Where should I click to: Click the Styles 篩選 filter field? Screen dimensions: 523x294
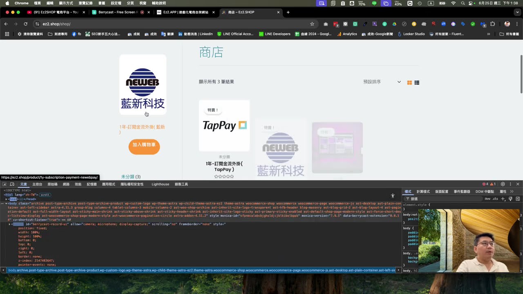[x=443, y=199]
